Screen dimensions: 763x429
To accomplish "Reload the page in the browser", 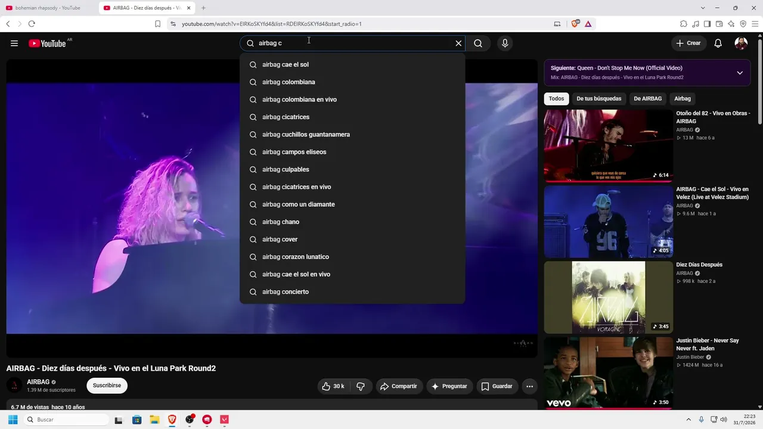I will pos(32,24).
